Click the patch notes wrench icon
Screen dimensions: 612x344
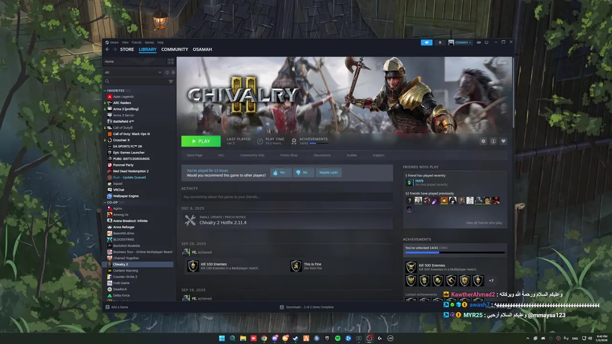tap(190, 220)
